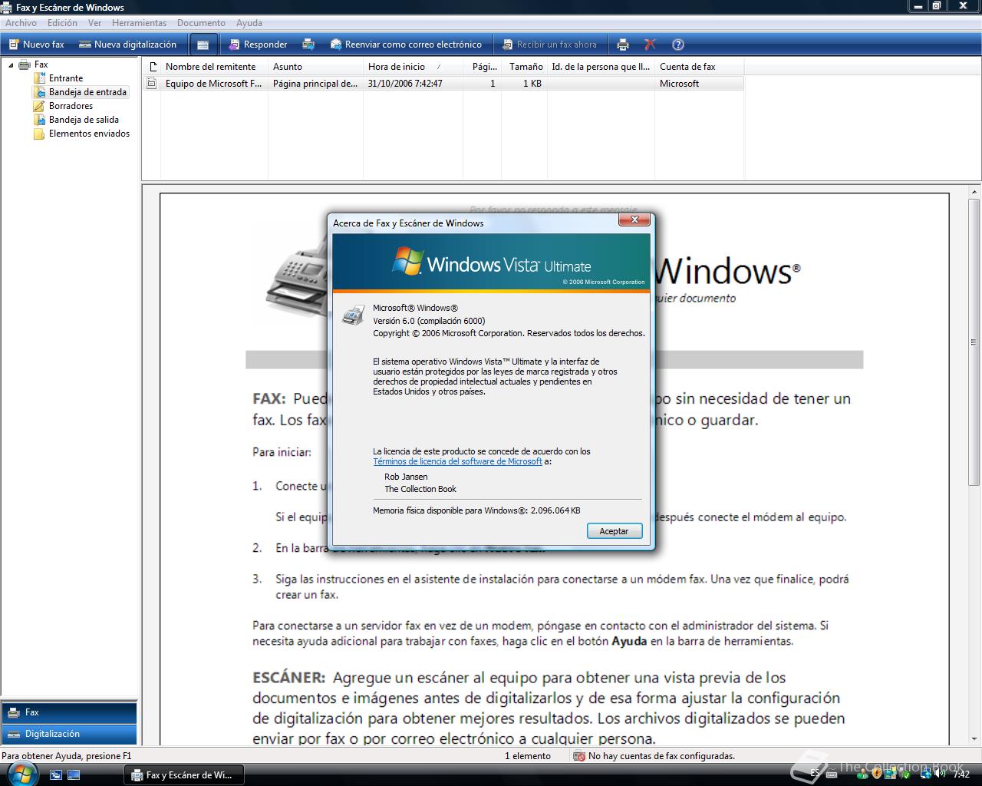Sort by the Hora de inicio column
Screen dimensions: 982x786
click(413, 67)
